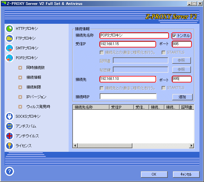Screen dimensions: 204x182
Task: Click the 接続先名称 input field
Action: point(134,35)
